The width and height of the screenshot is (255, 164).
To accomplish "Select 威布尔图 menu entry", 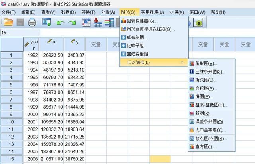I will coord(154,37).
